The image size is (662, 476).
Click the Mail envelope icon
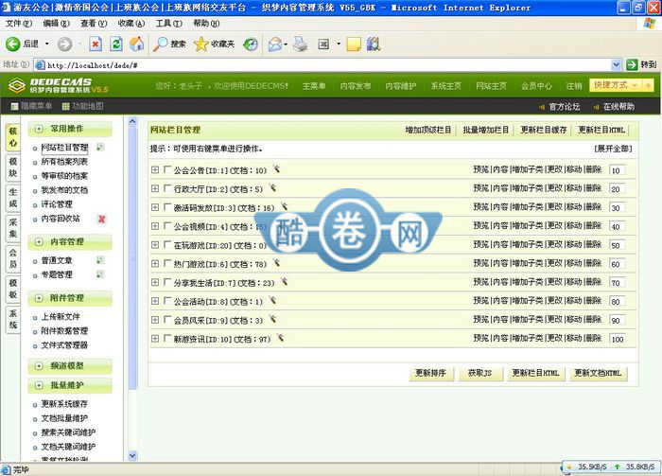pyautogui.click(x=275, y=44)
